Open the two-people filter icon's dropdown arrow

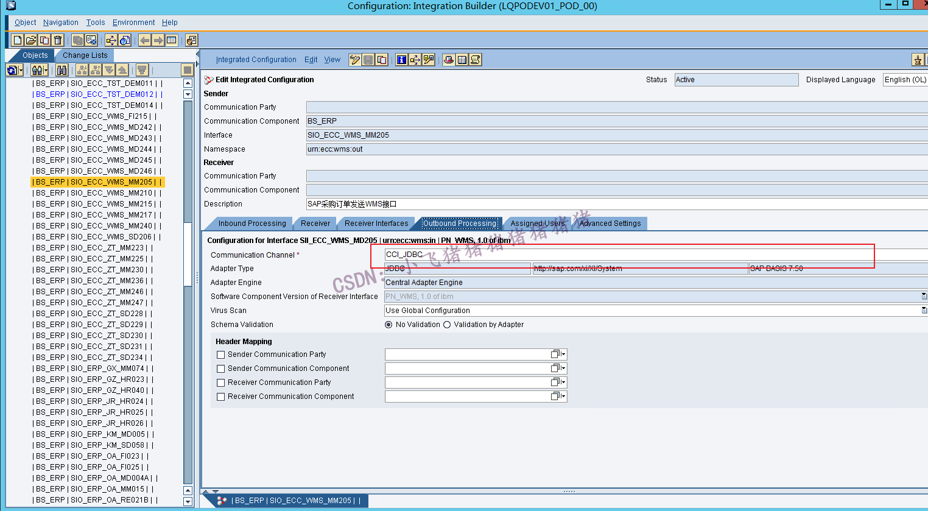coord(46,71)
